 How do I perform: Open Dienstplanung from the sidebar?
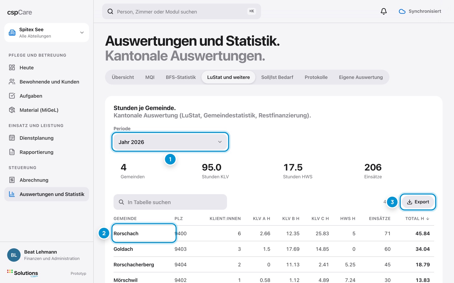click(47, 138)
